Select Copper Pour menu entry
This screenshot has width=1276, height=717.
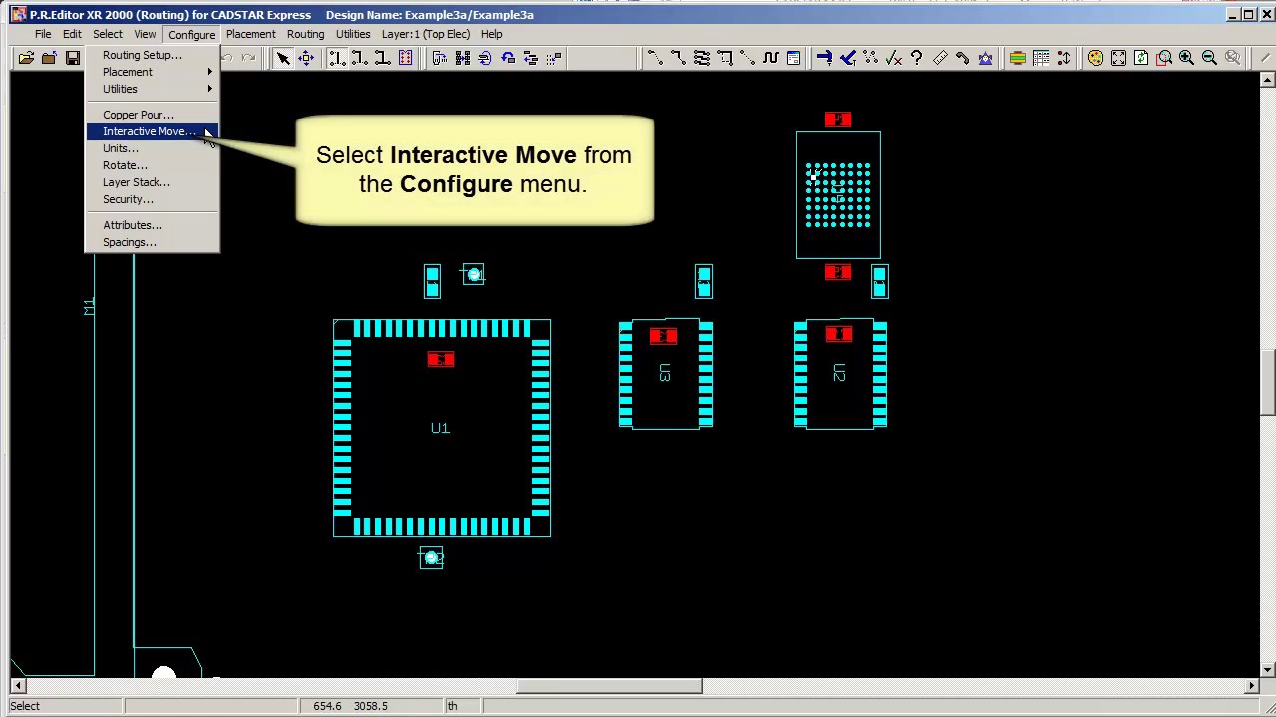click(152, 115)
